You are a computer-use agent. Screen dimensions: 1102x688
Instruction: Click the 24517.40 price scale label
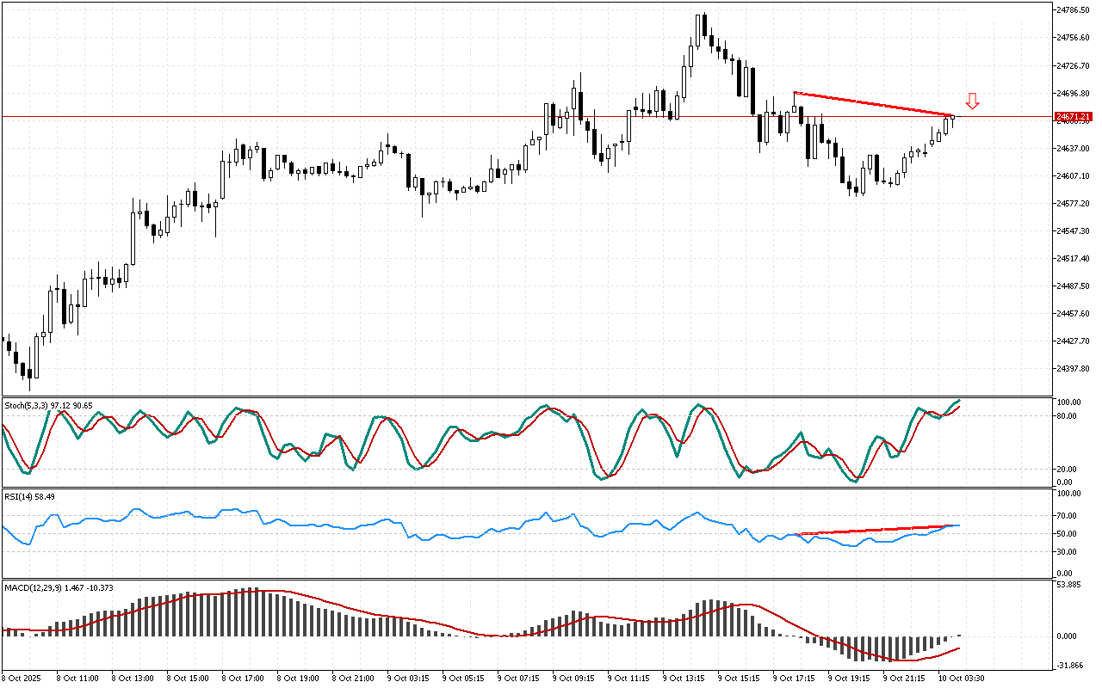pyautogui.click(x=1073, y=258)
